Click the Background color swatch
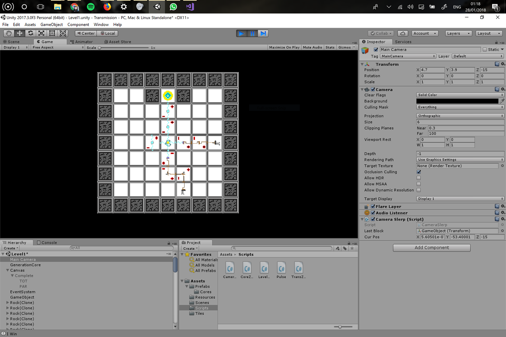Screen dimensions: 506x337 457,101
